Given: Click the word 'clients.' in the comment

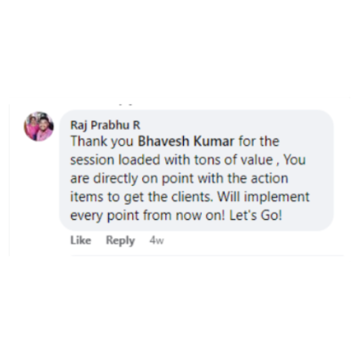Looking at the screenshot, I should 192,197.
